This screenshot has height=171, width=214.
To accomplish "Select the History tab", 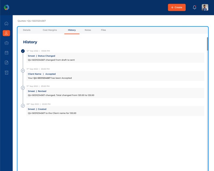I will [72, 30].
